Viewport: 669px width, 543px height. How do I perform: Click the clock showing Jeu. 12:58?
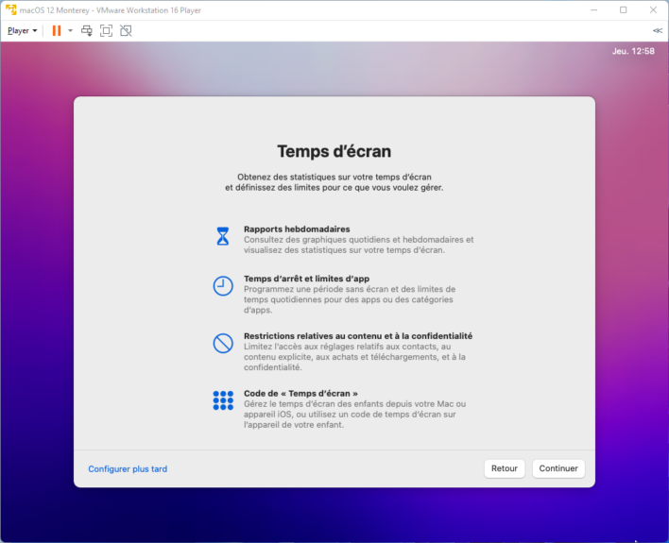tap(632, 51)
